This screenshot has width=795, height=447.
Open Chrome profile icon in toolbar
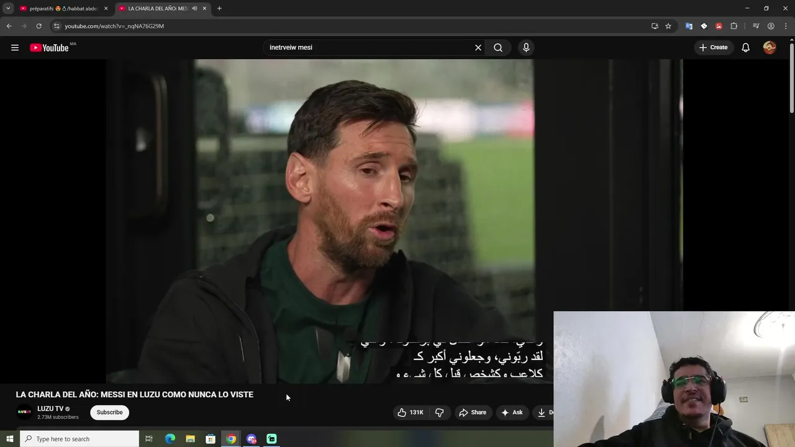(x=771, y=26)
